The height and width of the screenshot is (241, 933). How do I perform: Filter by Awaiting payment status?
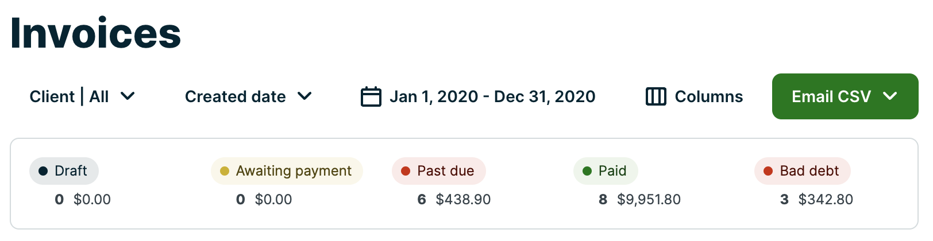pyautogui.click(x=287, y=171)
